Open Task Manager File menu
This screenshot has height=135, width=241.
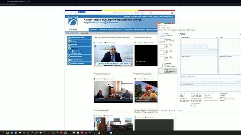tap(159, 28)
